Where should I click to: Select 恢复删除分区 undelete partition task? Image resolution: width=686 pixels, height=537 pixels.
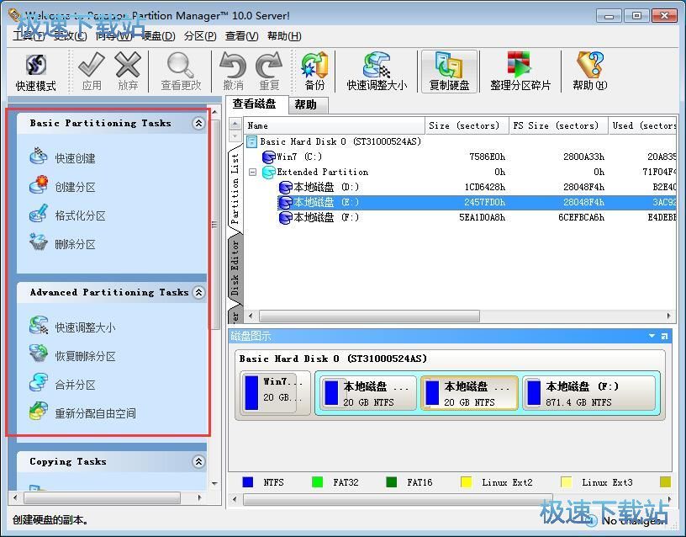coord(72,355)
